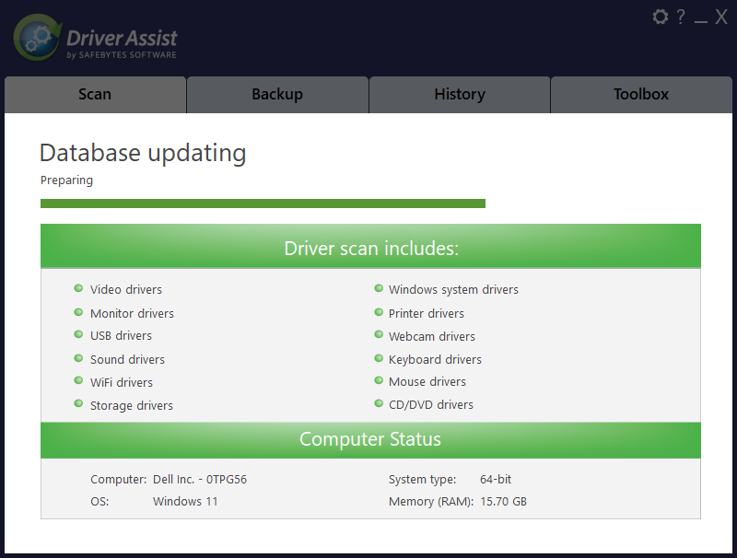Select the Windows 11 OS text
The image size is (737, 558).
pyautogui.click(x=185, y=501)
